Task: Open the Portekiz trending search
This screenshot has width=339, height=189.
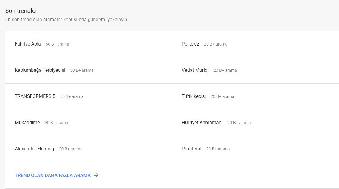Action: pyautogui.click(x=190, y=44)
